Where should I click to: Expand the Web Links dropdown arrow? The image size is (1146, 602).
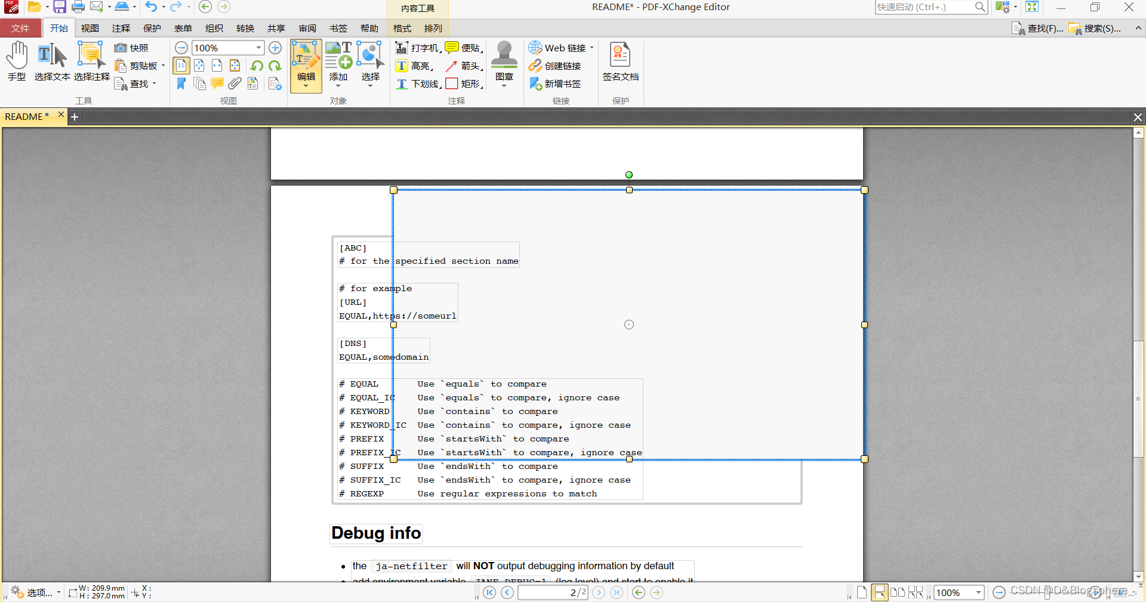(592, 48)
